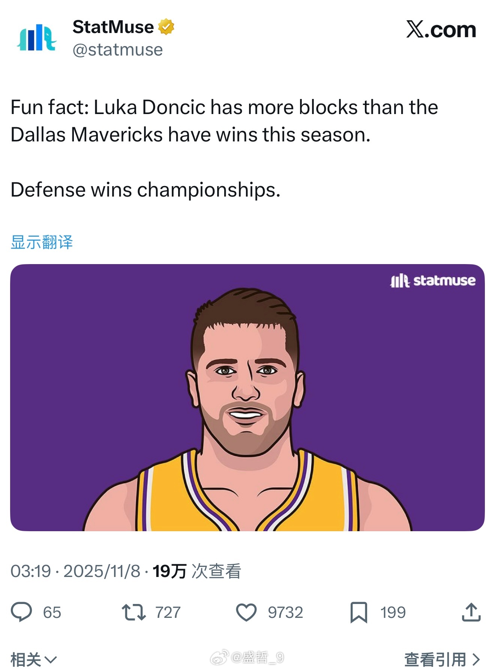
Task: Bookmark the tweet with bookmark icon
Action: [x=358, y=612]
